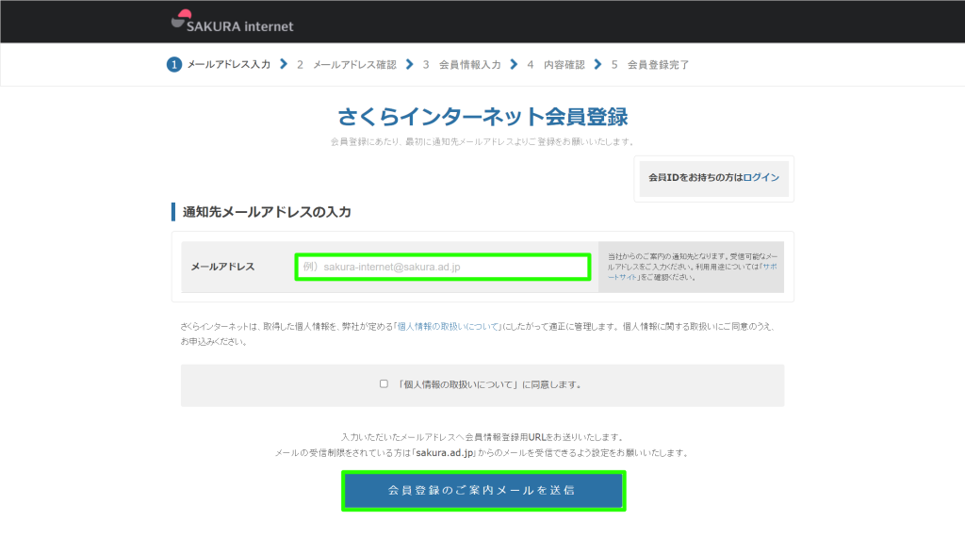
Task: Click 会員IDをお持ちの方は text
Action: click(695, 178)
